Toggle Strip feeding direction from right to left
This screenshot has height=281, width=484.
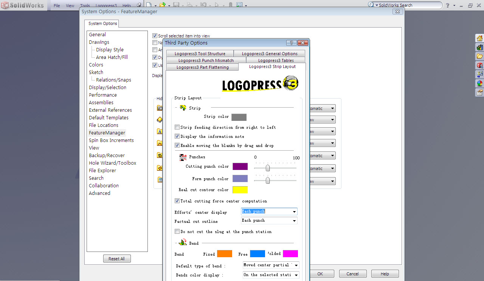coord(177,127)
